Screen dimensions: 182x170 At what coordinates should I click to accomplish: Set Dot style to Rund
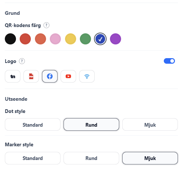click(91, 124)
